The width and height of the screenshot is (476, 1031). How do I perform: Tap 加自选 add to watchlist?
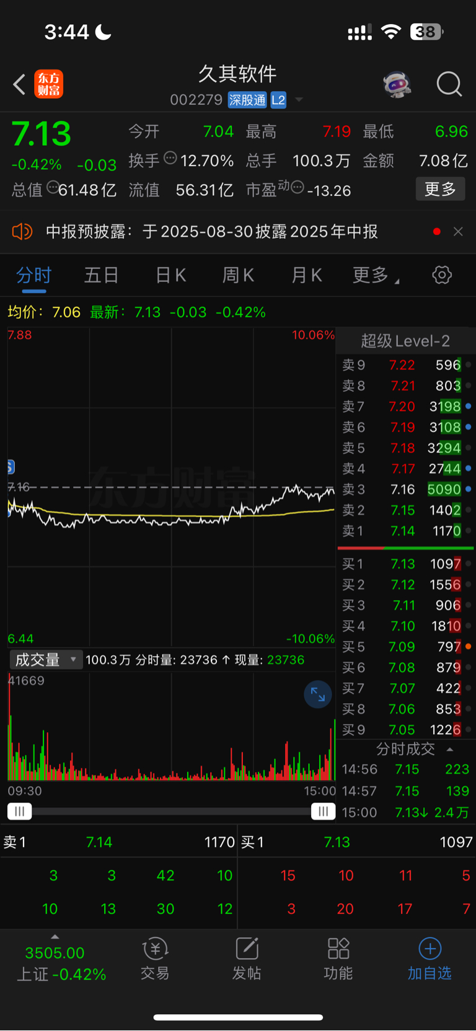[430, 958]
